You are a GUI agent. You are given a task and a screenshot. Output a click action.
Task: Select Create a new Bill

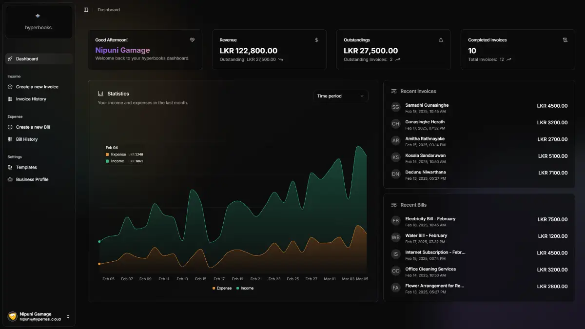coord(33,127)
